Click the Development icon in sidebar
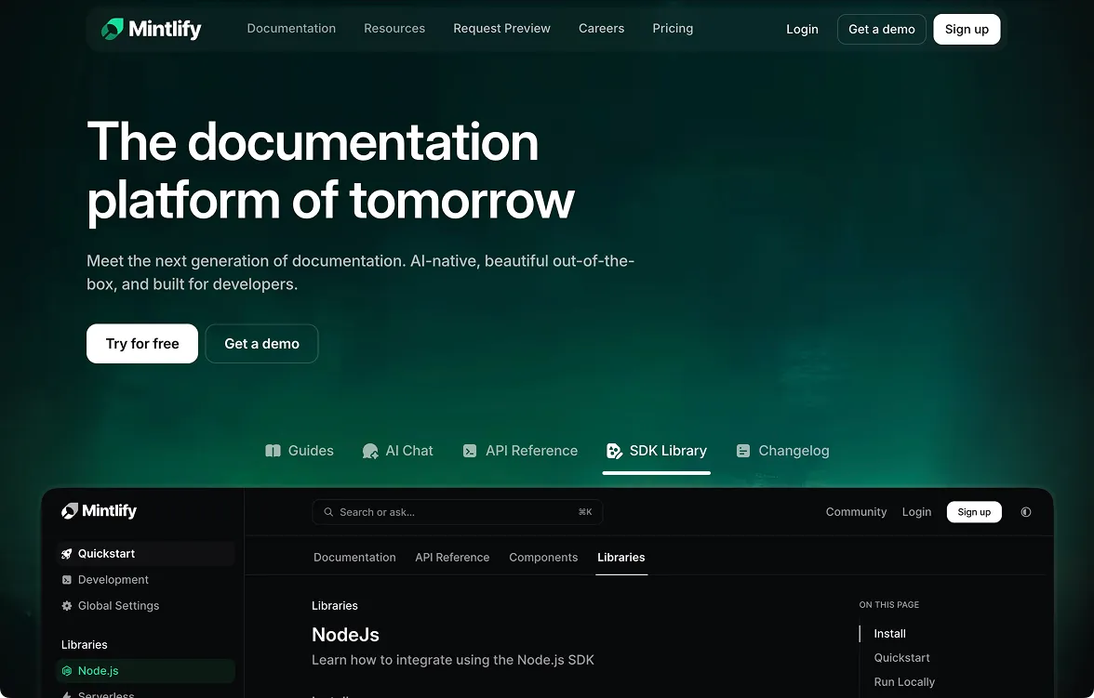 (x=66, y=579)
